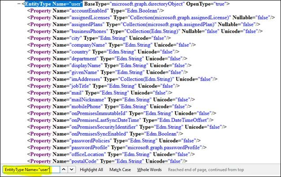Click the Edm.DateTimeOffset type value
This screenshot has width=281, height=177.
click(x=183, y=120)
